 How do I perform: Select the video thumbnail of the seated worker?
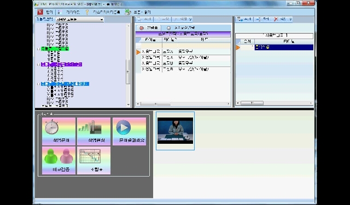(x=175, y=131)
